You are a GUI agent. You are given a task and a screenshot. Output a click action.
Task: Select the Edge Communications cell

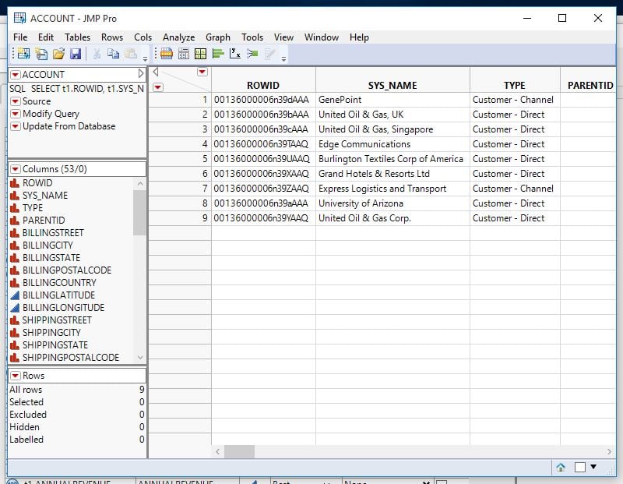(x=364, y=144)
